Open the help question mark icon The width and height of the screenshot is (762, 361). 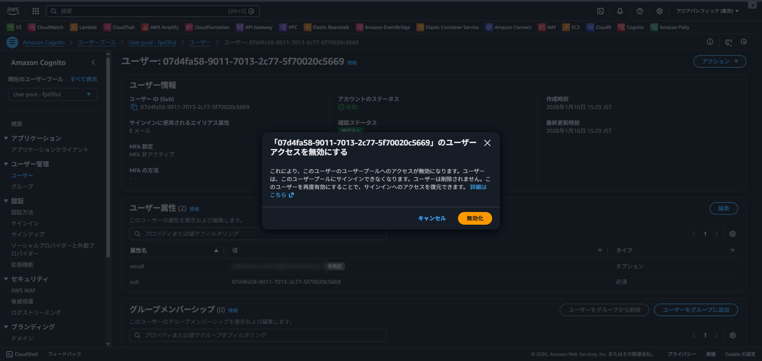[x=640, y=11]
